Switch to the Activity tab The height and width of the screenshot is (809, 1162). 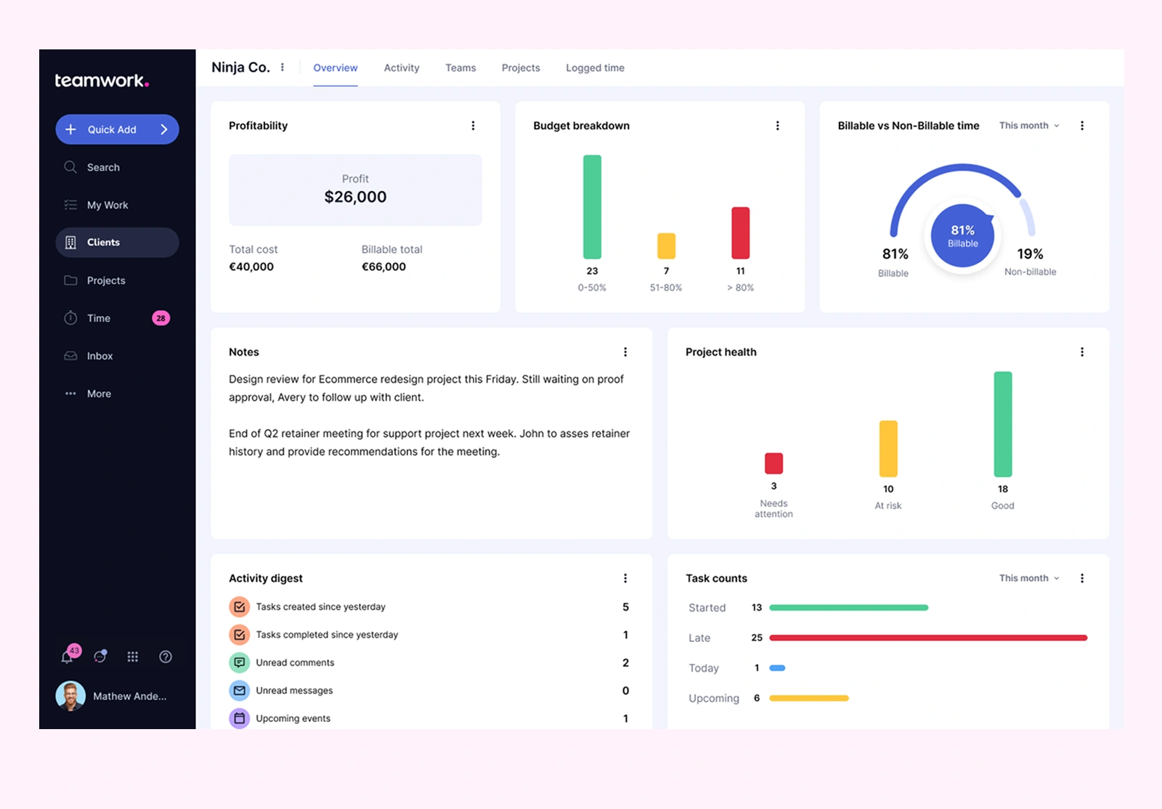point(401,68)
